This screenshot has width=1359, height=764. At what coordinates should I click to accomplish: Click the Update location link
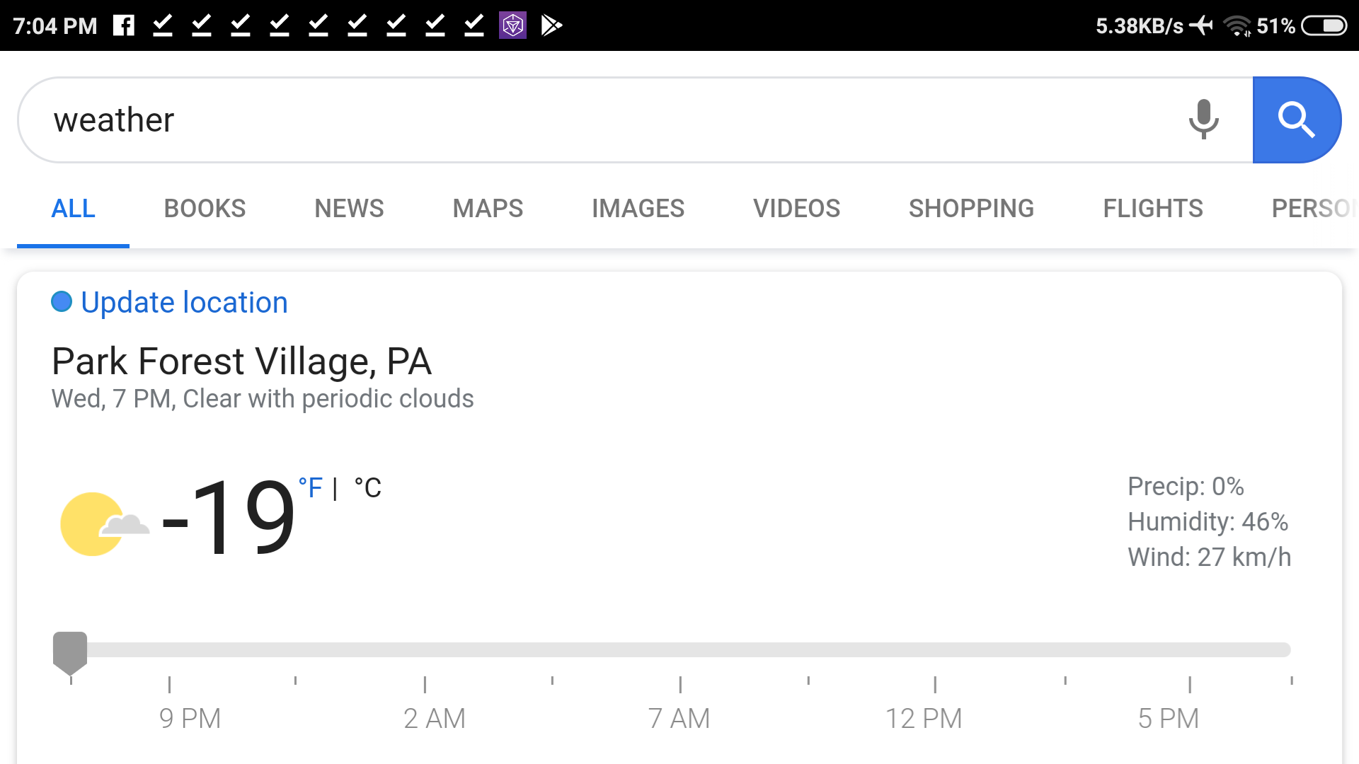tap(184, 303)
